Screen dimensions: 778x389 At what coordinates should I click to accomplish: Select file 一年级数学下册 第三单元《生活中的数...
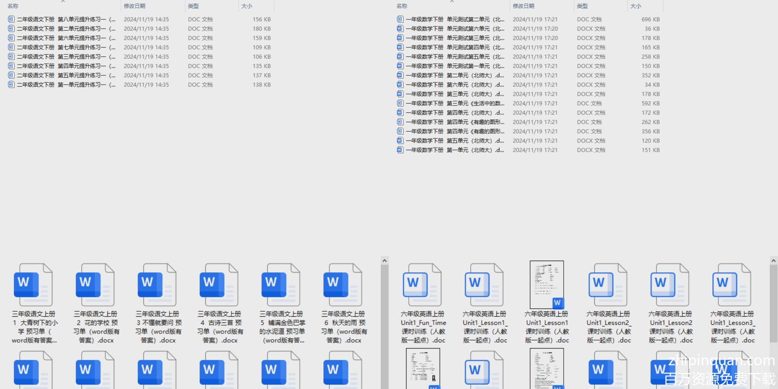pyautogui.click(x=455, y=103)
